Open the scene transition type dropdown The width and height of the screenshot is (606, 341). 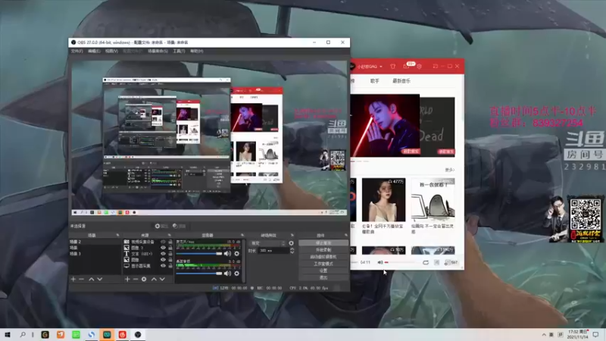tap(268, 243)
